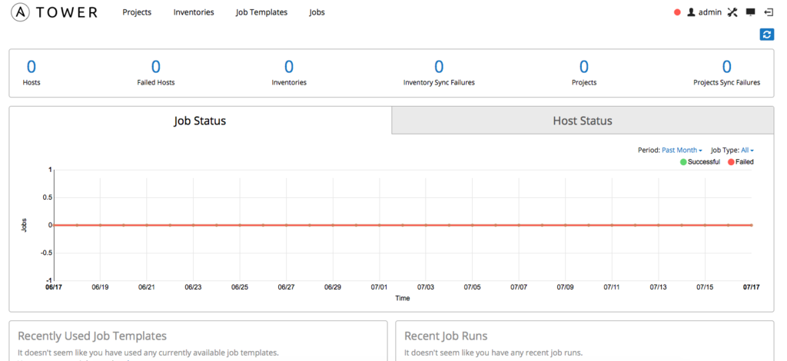Toggle the Successful series in legend

click(x=699, y=162)
